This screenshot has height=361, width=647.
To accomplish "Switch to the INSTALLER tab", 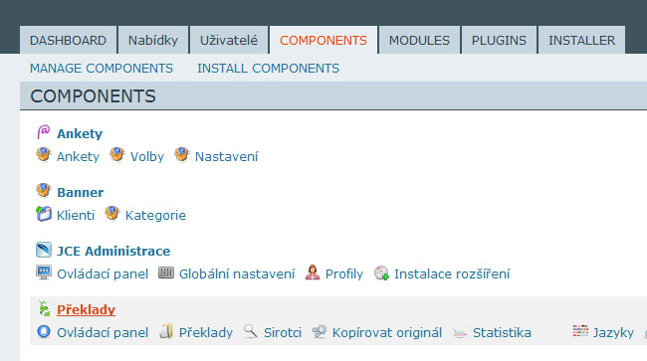I will pyautogui.click(x=582, y=41).
